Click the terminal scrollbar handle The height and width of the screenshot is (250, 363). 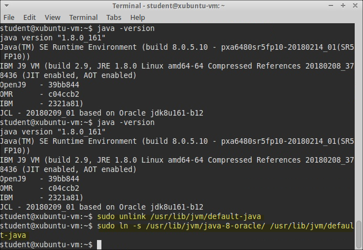point(359,235)
